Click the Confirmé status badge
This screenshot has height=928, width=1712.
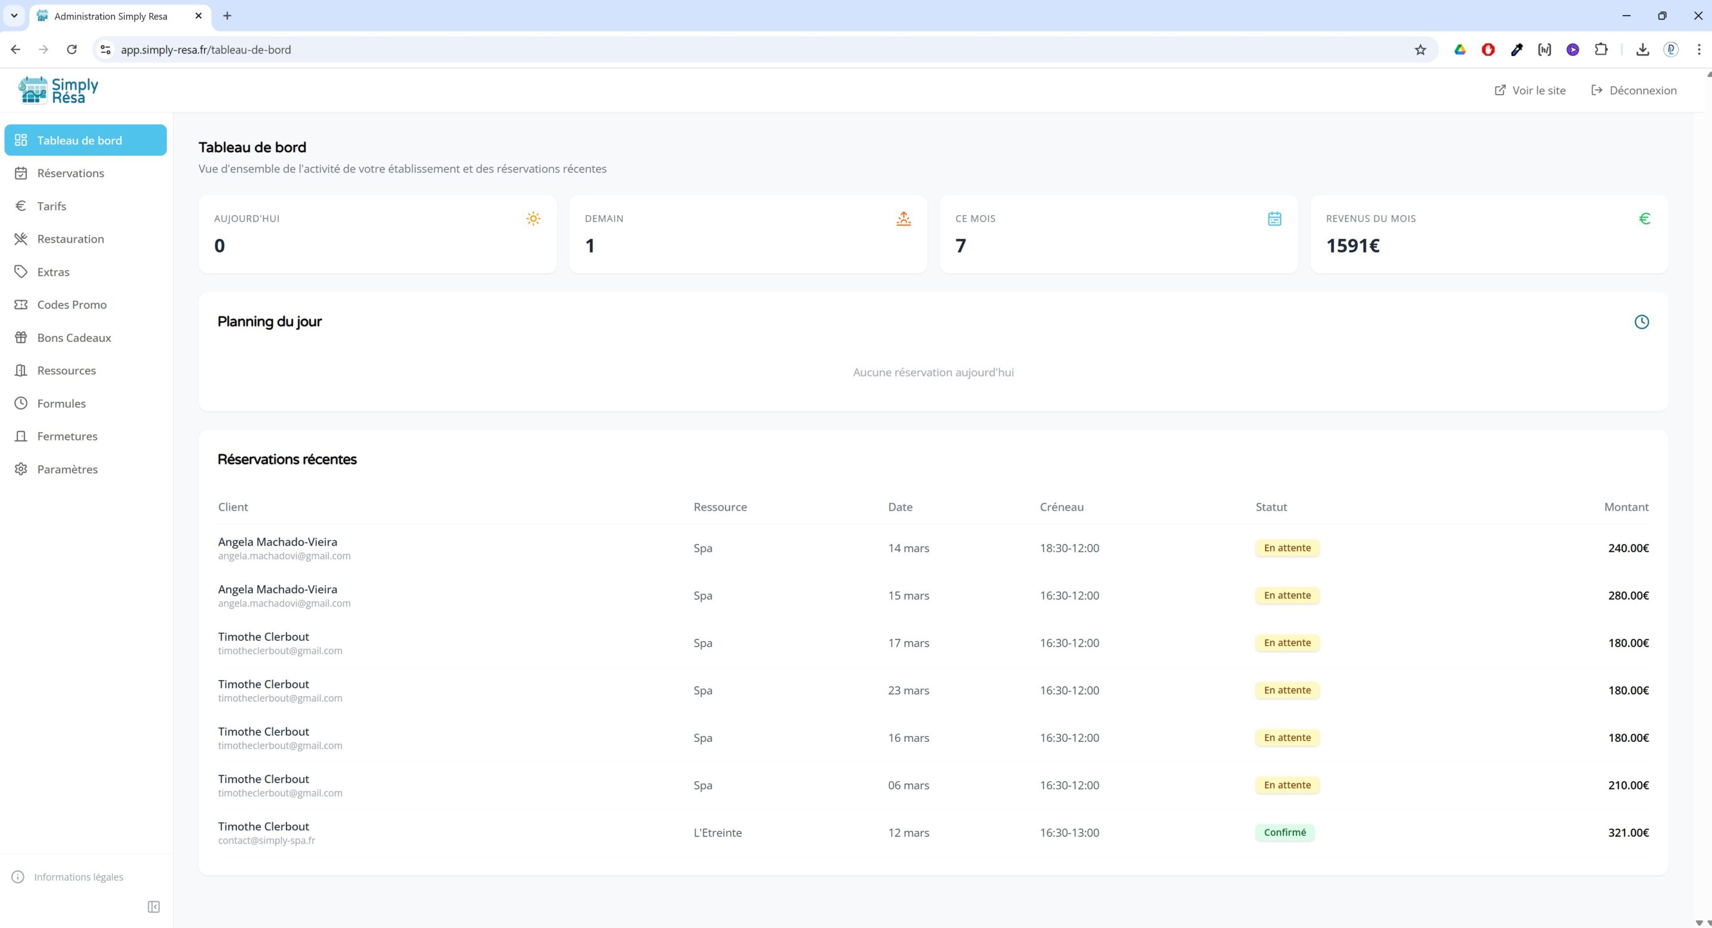coord(1284,832)
